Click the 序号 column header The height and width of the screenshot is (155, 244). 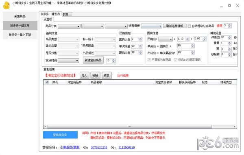(x=55, y=82)
